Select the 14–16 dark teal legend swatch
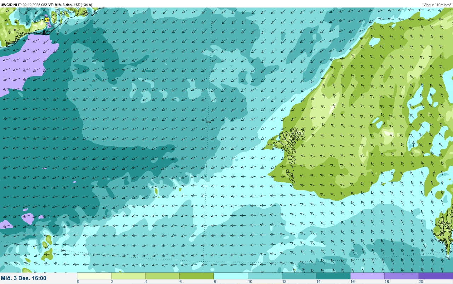 pyautogui.click(x=333, y=276)
